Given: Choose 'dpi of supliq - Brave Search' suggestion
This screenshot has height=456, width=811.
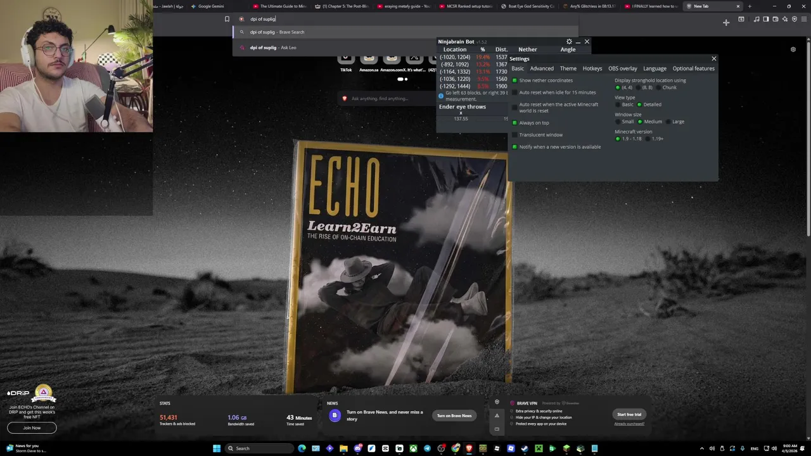Looking at the screenshot, I should tap(405, 32).
